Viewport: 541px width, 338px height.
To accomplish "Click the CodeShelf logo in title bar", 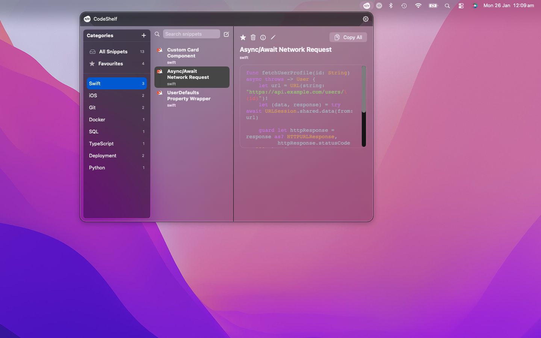I will [88, 18].
